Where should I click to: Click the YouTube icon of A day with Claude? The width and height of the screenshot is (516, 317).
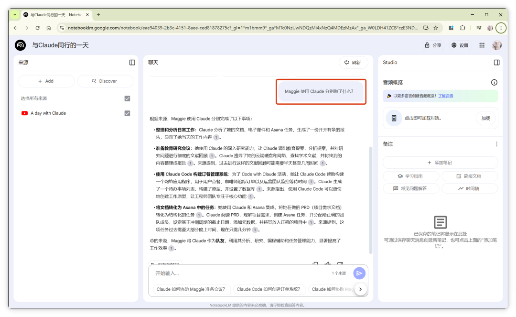click(x=24, y=113)
